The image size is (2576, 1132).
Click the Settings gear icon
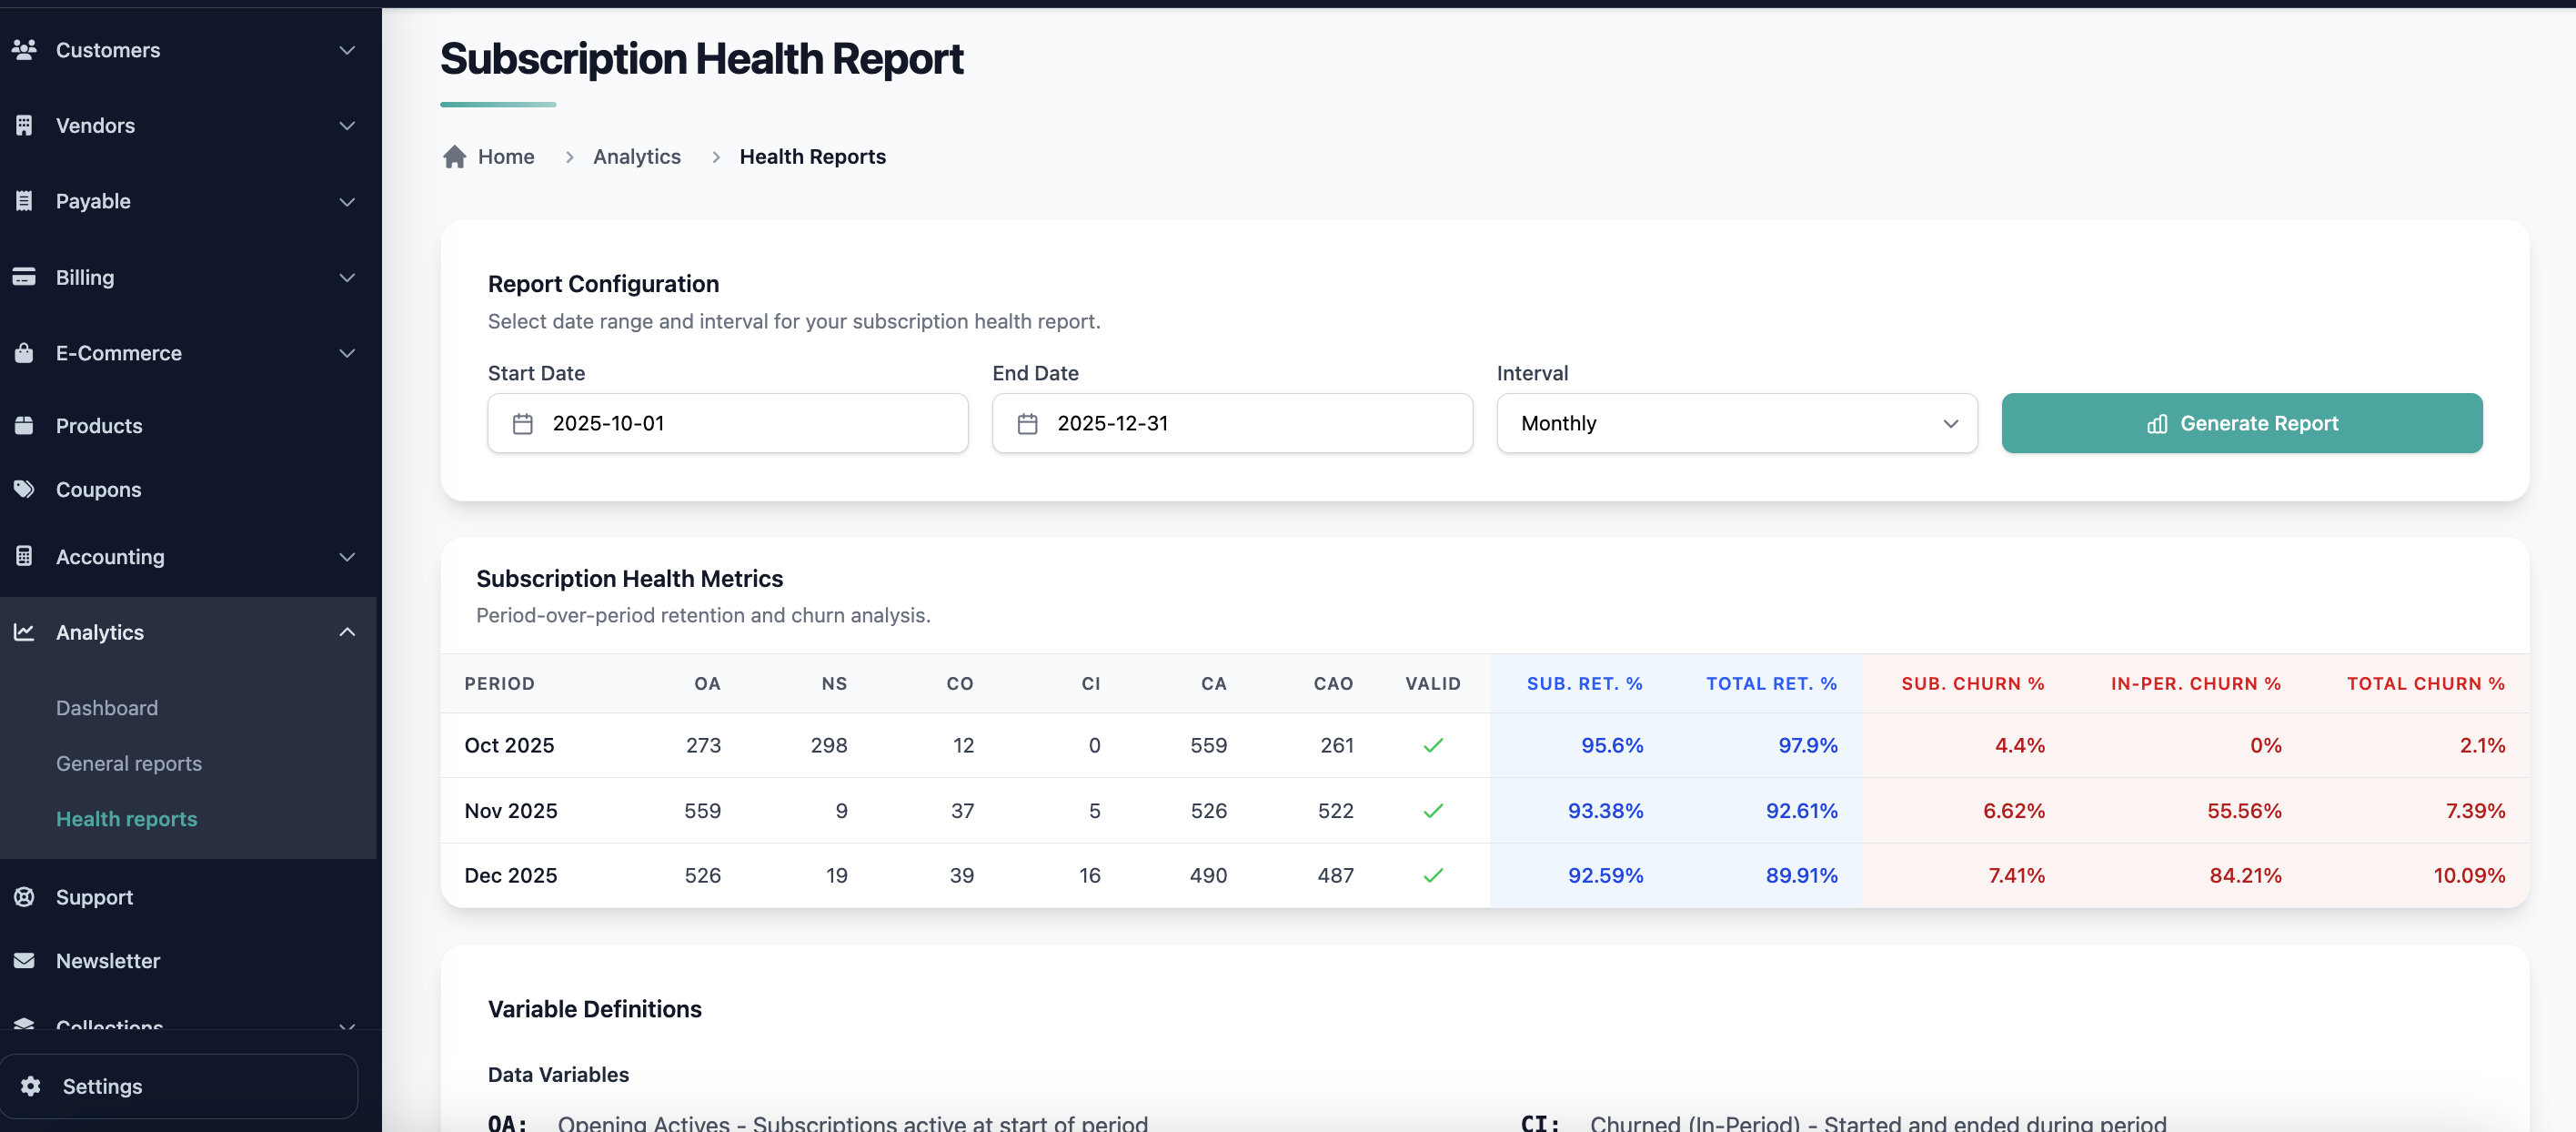pos(31,1086)
